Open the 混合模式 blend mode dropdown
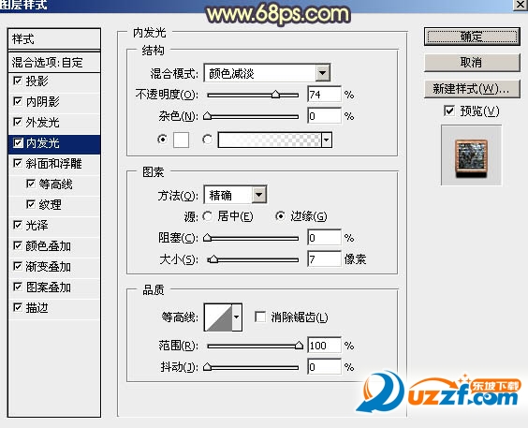 322,73
